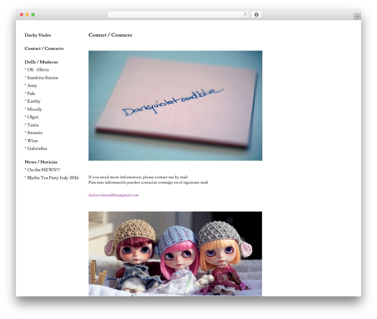
Task: Open Contact / Contacto in the sidebar
Action: tap(44, 48)
